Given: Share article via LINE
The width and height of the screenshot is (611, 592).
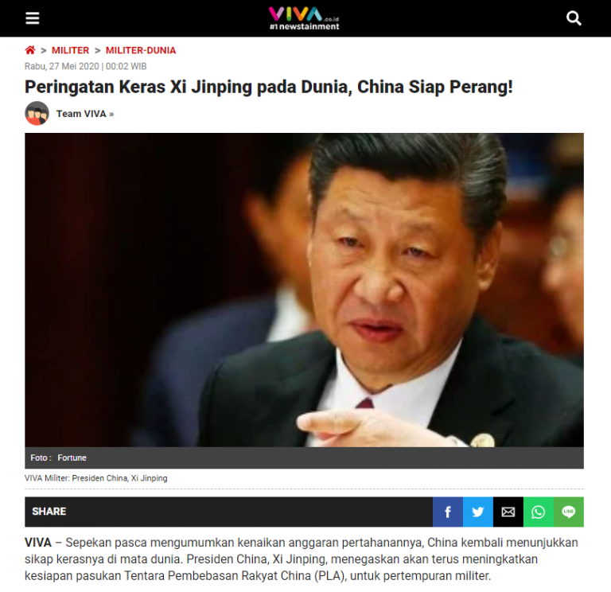Looking at the screenshot, I should (x=569, y=512).
